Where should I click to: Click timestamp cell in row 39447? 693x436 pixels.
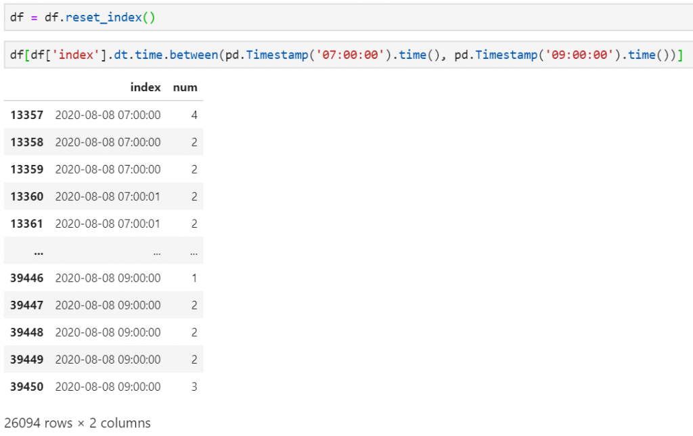click(x=108, y=306)
